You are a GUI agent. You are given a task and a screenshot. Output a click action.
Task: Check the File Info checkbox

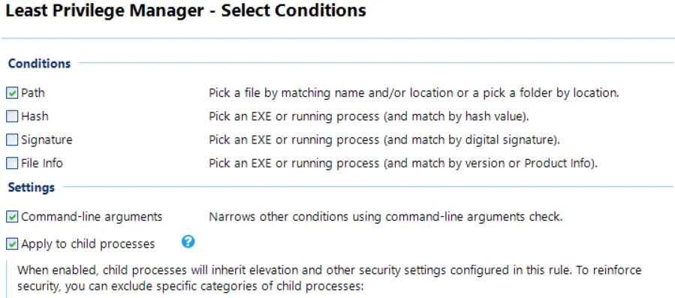(12, 164)
